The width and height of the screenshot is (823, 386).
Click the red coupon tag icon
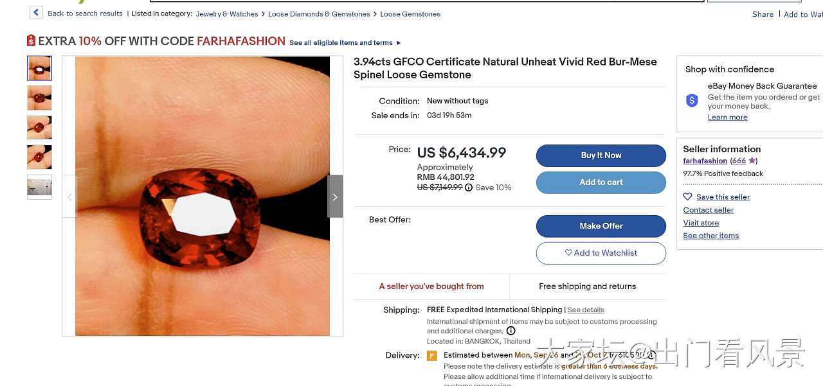[x=31, y=41]
